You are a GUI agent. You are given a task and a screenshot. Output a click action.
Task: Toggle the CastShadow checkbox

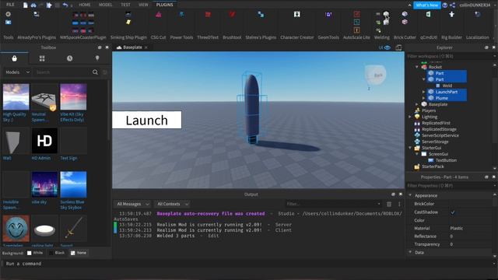point(453,212)
